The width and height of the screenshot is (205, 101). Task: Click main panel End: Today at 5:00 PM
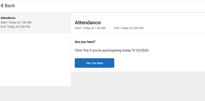[129, 28]
